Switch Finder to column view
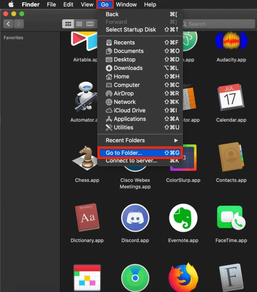 [x=90, y=24]
